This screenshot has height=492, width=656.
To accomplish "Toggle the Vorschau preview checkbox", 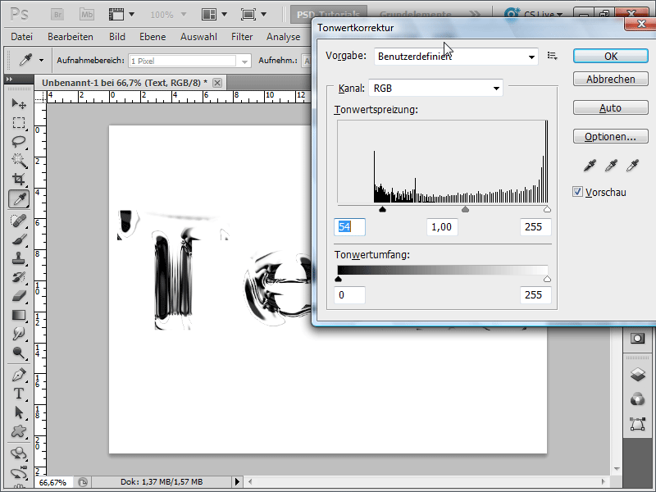I will 578,192.
